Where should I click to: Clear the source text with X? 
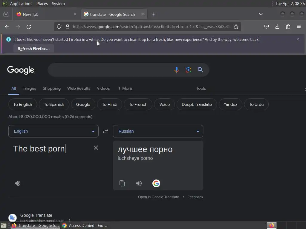[x=96, y=148]
